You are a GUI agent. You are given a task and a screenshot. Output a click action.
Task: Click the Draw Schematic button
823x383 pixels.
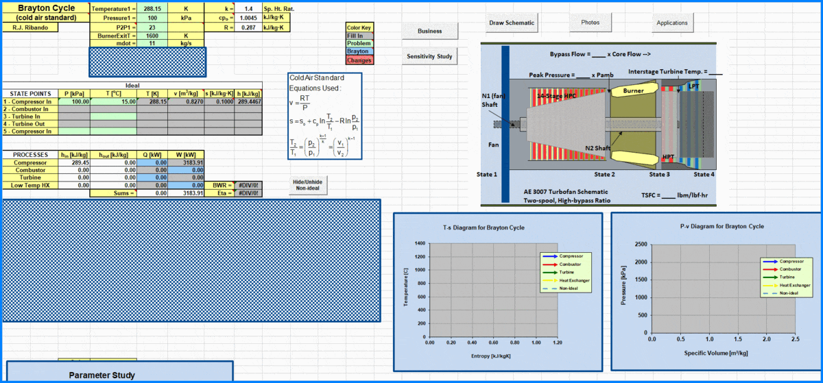click(x=511, y=23)
